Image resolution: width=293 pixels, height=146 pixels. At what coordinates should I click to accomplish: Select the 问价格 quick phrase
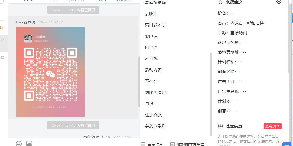click(151, 47)
